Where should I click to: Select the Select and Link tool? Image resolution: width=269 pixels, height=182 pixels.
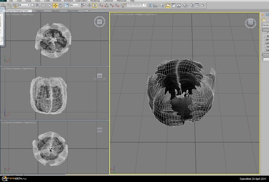pos(4,5)
